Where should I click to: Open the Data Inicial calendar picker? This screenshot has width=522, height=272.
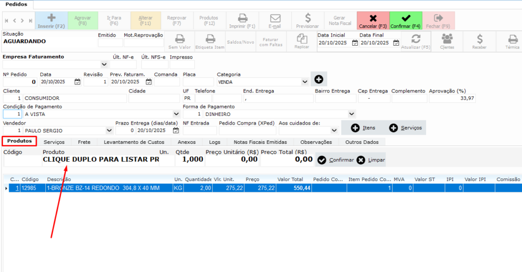pos(354,43)
